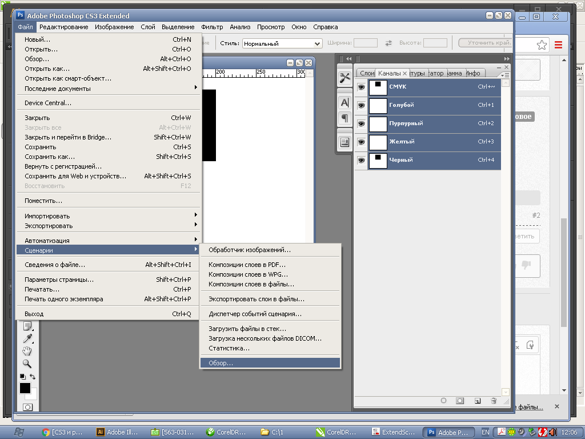Open the Character panel icon
The height and width of the screenshot is (439, 585).
coord(344,102)
